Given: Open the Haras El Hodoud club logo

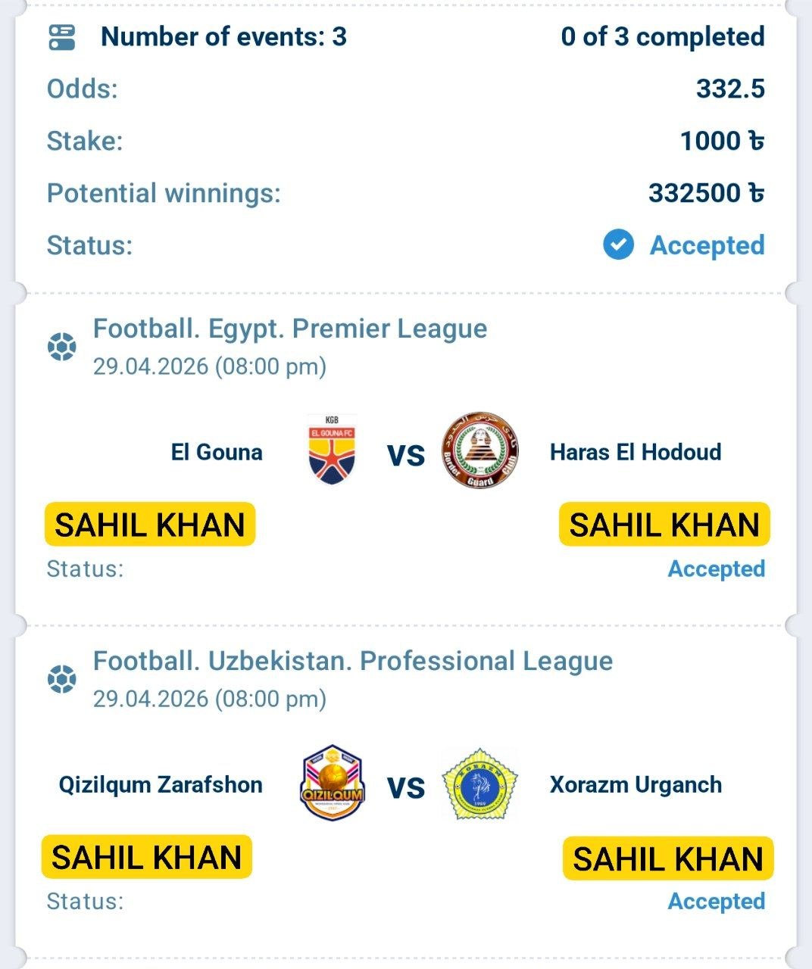Looking at the screenshot, I should [480, 450].
